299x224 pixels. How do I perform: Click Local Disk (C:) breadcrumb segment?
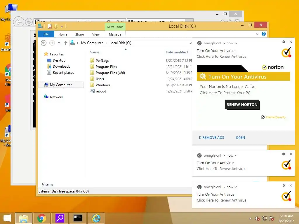(x=120, y=43)
